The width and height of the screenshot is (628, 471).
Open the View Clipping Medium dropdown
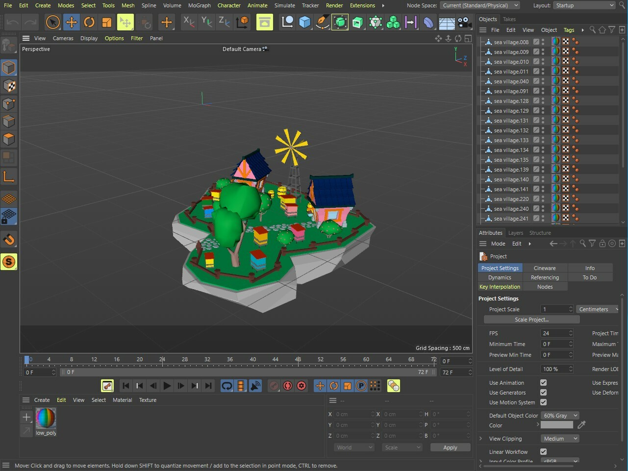tap(560, 439)
